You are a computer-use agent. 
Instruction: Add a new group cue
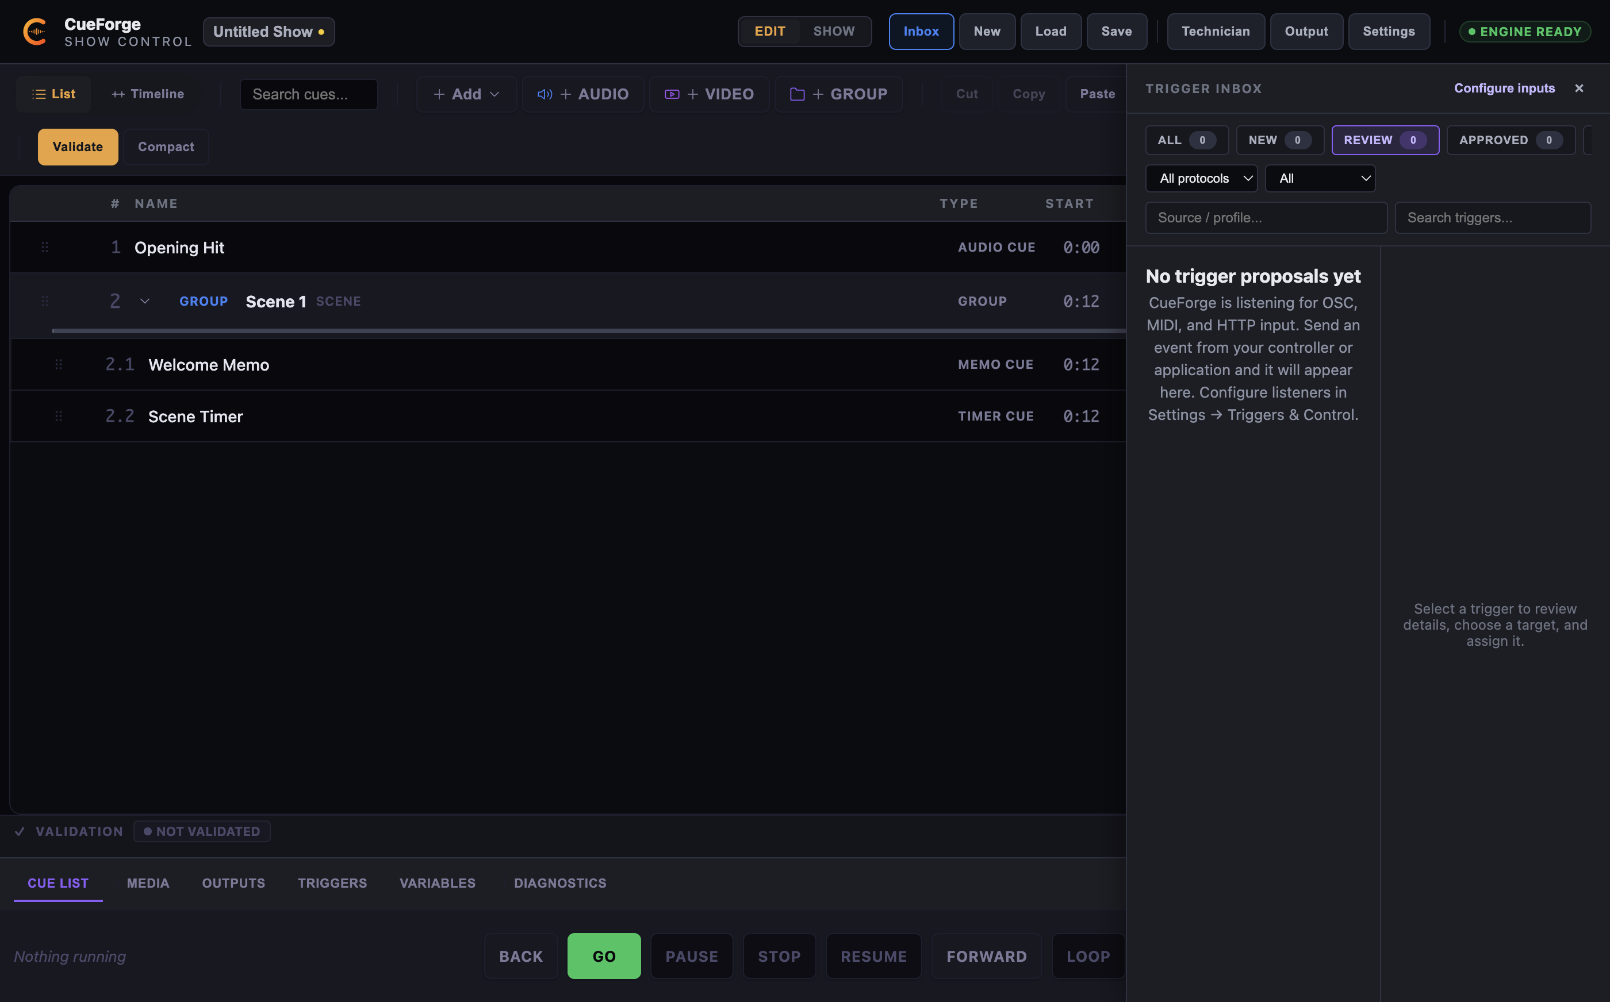tap(838, 94)
